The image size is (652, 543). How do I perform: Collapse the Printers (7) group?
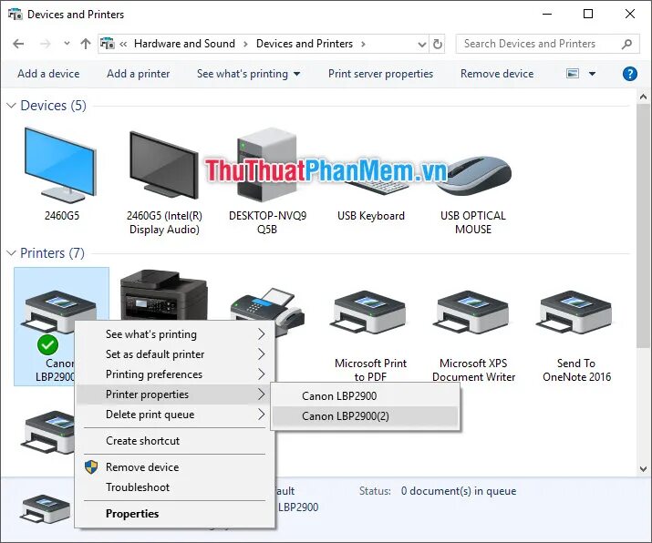[11, 252]
